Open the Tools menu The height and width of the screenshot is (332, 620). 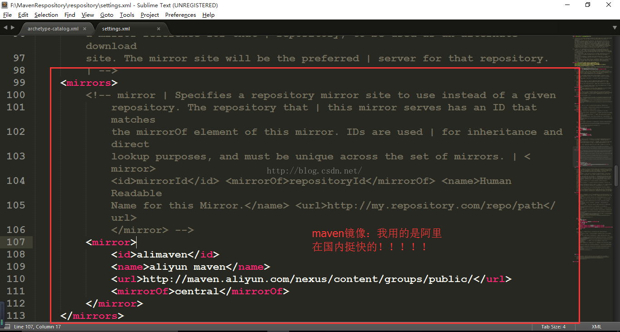click(127, 15)
